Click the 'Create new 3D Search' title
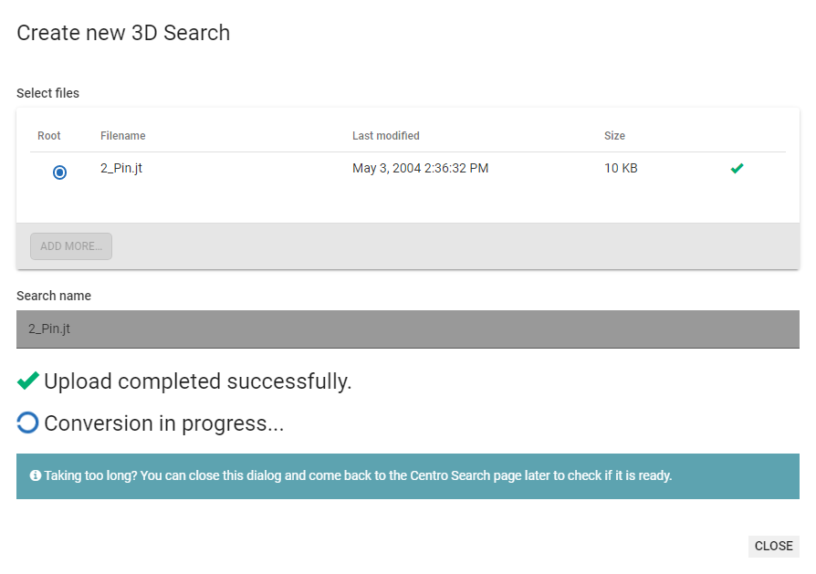The height and width of the screenshot is (574, 816). coord(123,33)
